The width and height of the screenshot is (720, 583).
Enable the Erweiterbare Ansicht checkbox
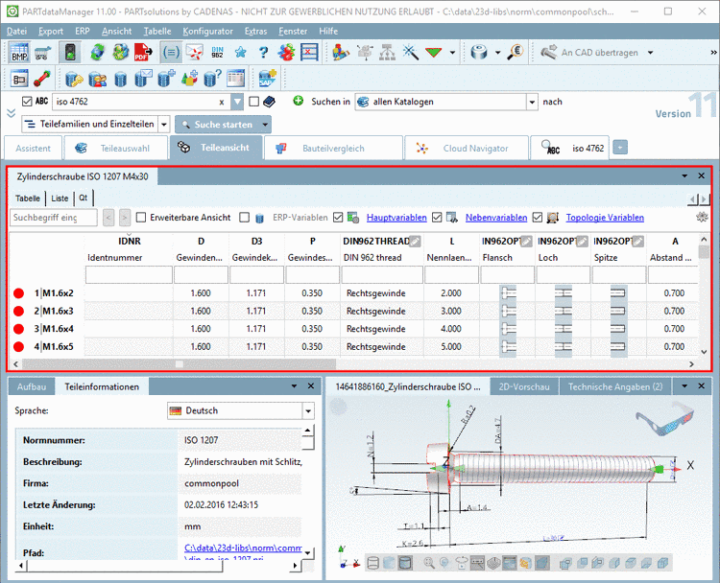[142, 218]
